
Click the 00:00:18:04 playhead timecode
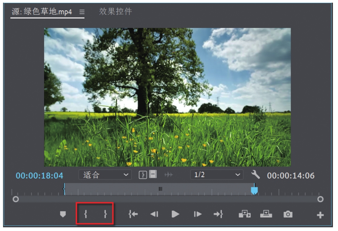39,176
